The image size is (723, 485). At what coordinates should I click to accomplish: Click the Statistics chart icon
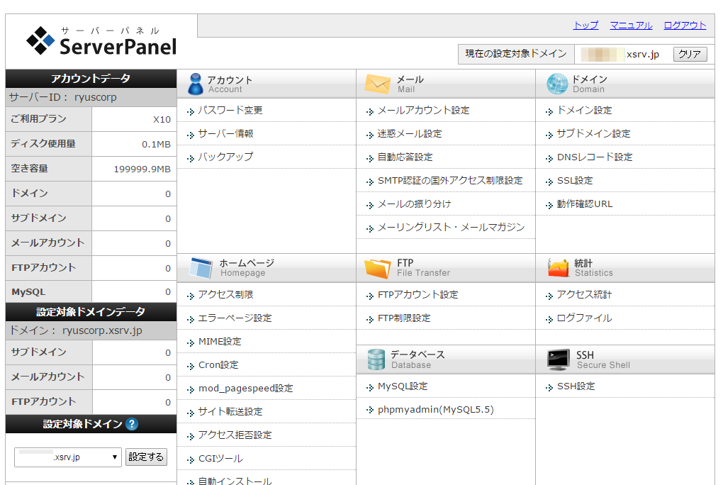tap(559, 268)
